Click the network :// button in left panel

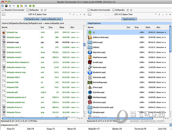pyautogui.click(x=44, y=10)
